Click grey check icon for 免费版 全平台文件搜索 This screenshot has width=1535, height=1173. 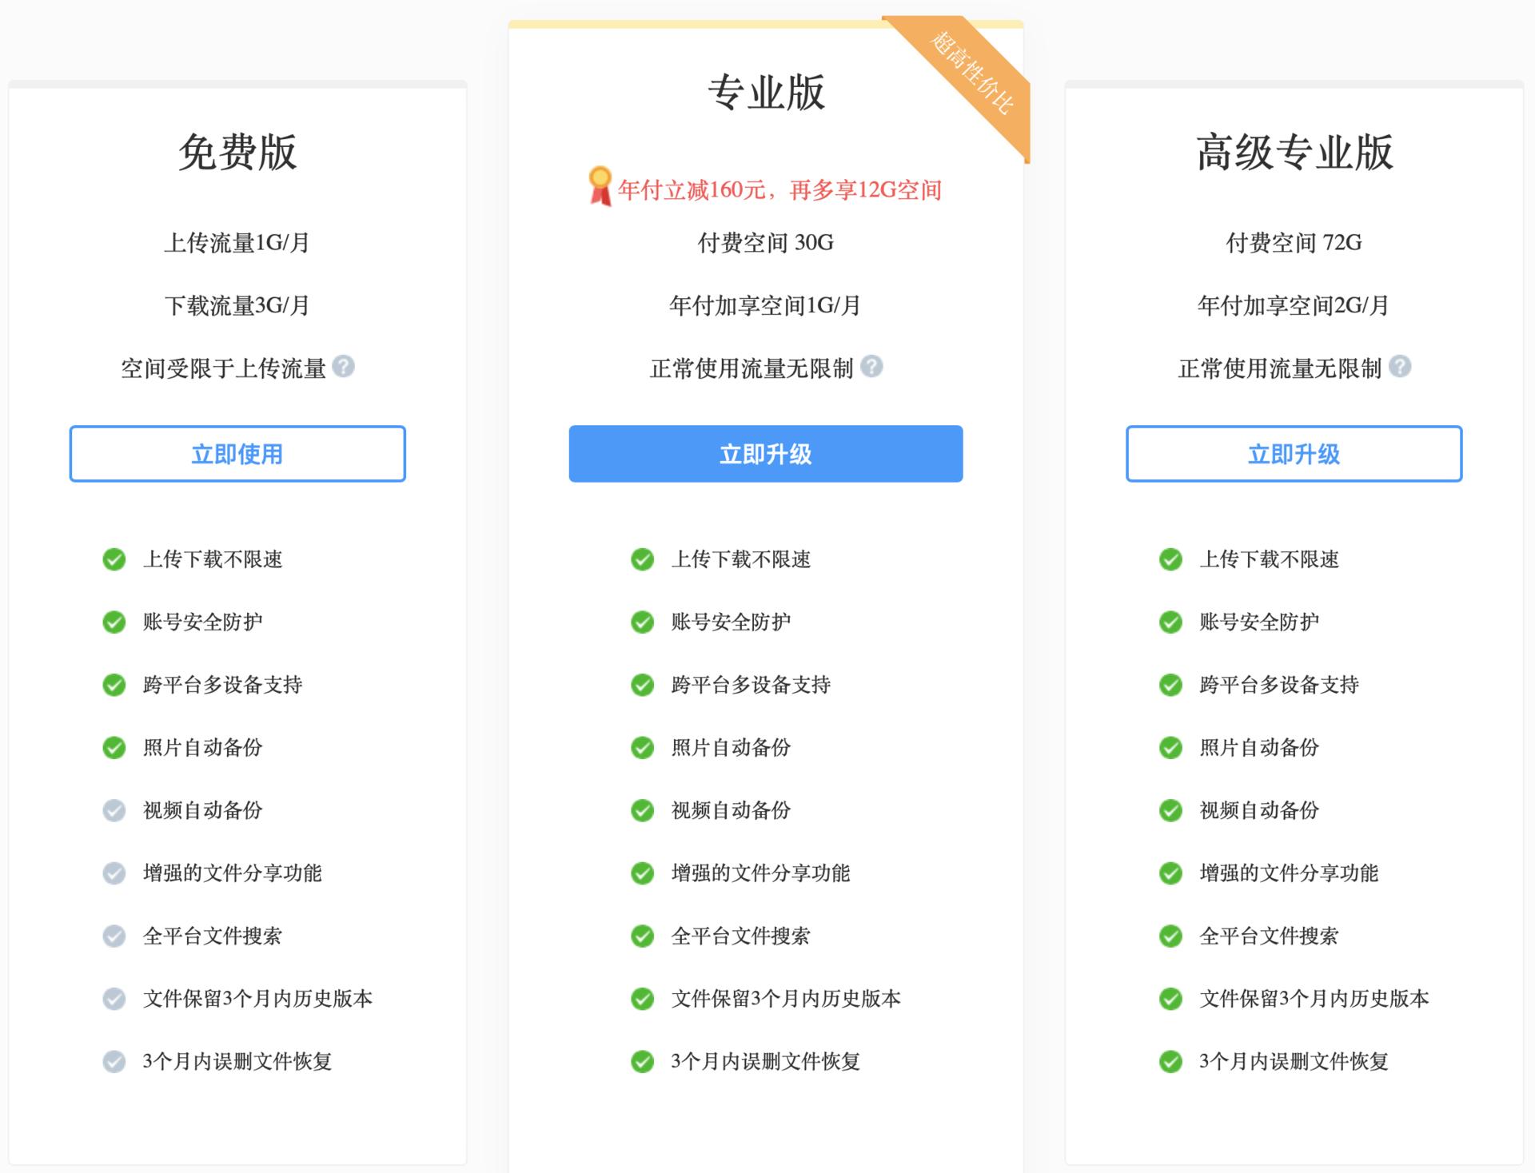pyautogui.click(x=114, y=936)
